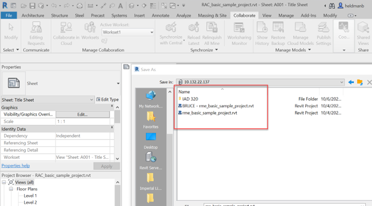Open the Revit application menu logo

(5, 6)
